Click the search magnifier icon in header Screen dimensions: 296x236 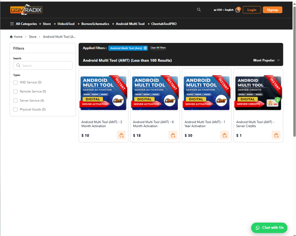pos(199,10)
